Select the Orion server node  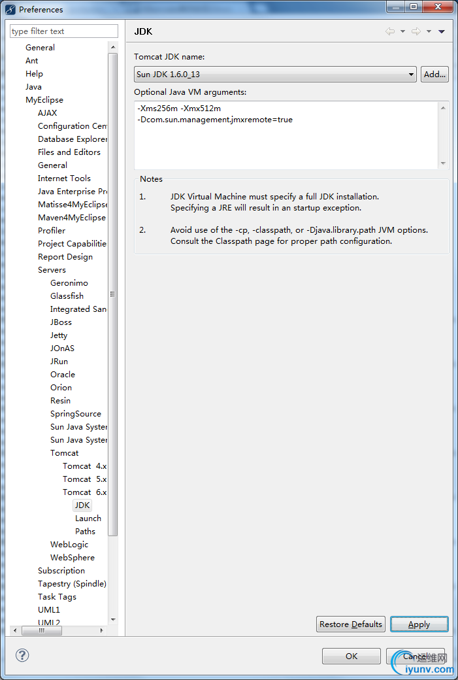[61, 387]
